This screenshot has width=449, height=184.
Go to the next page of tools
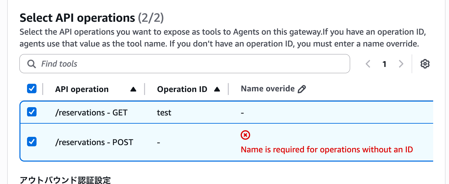(x=401, y=64)
